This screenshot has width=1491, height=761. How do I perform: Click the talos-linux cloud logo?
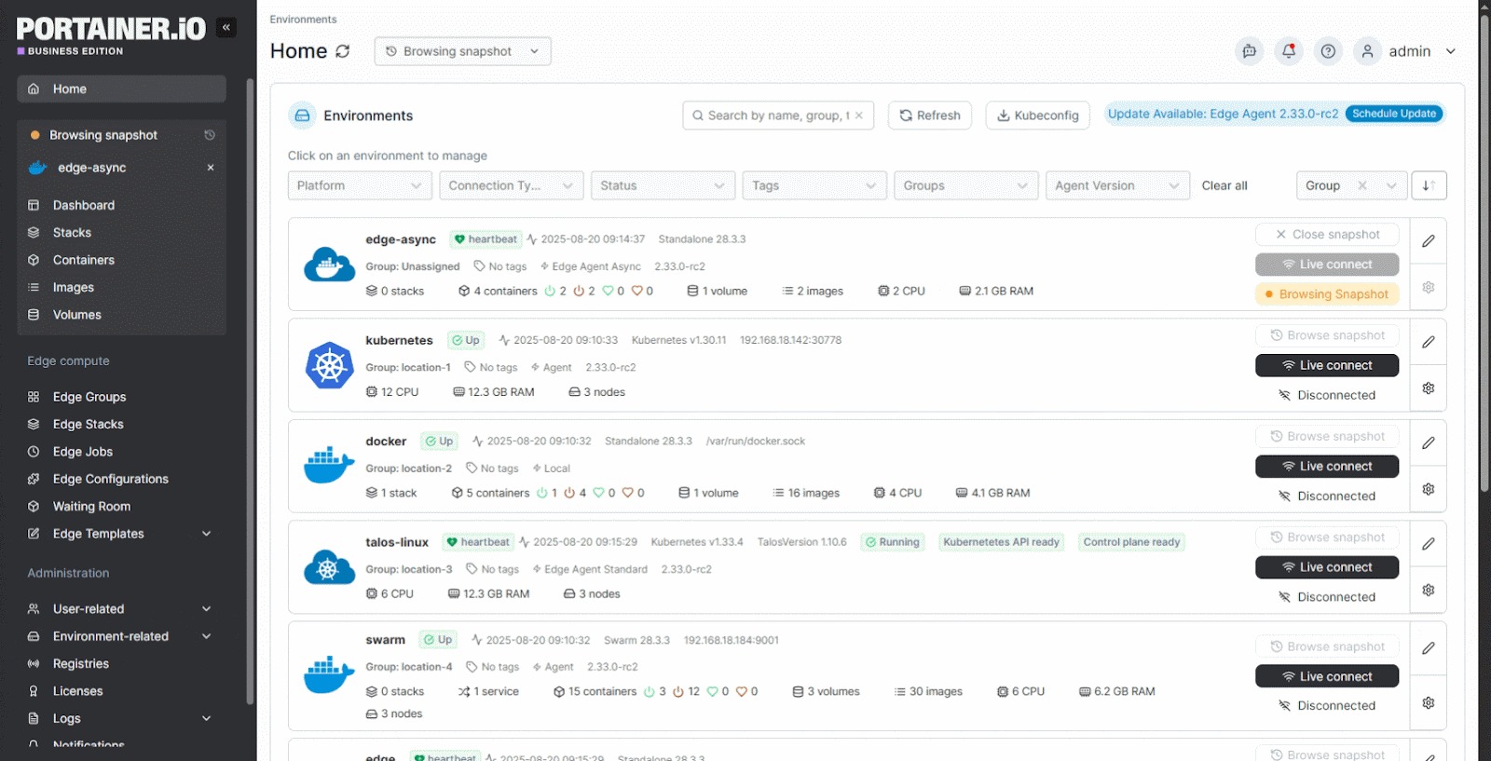tap(330, 566)
